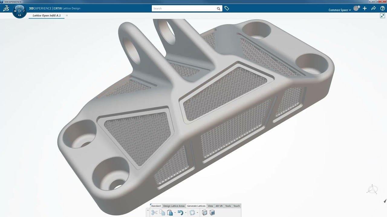387x217 pixels.
Task: Select the Lattice Open Infill A.1 tab
Action: [47, 16]
